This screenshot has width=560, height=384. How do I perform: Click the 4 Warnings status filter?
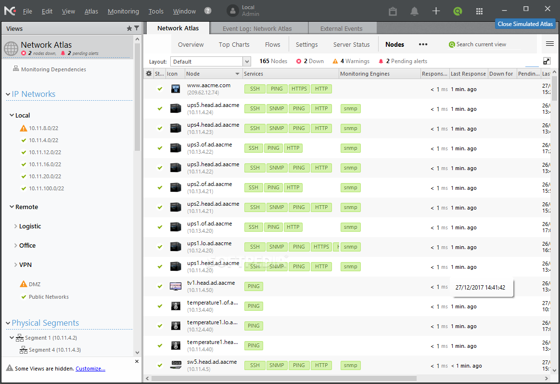pos(351,61)
